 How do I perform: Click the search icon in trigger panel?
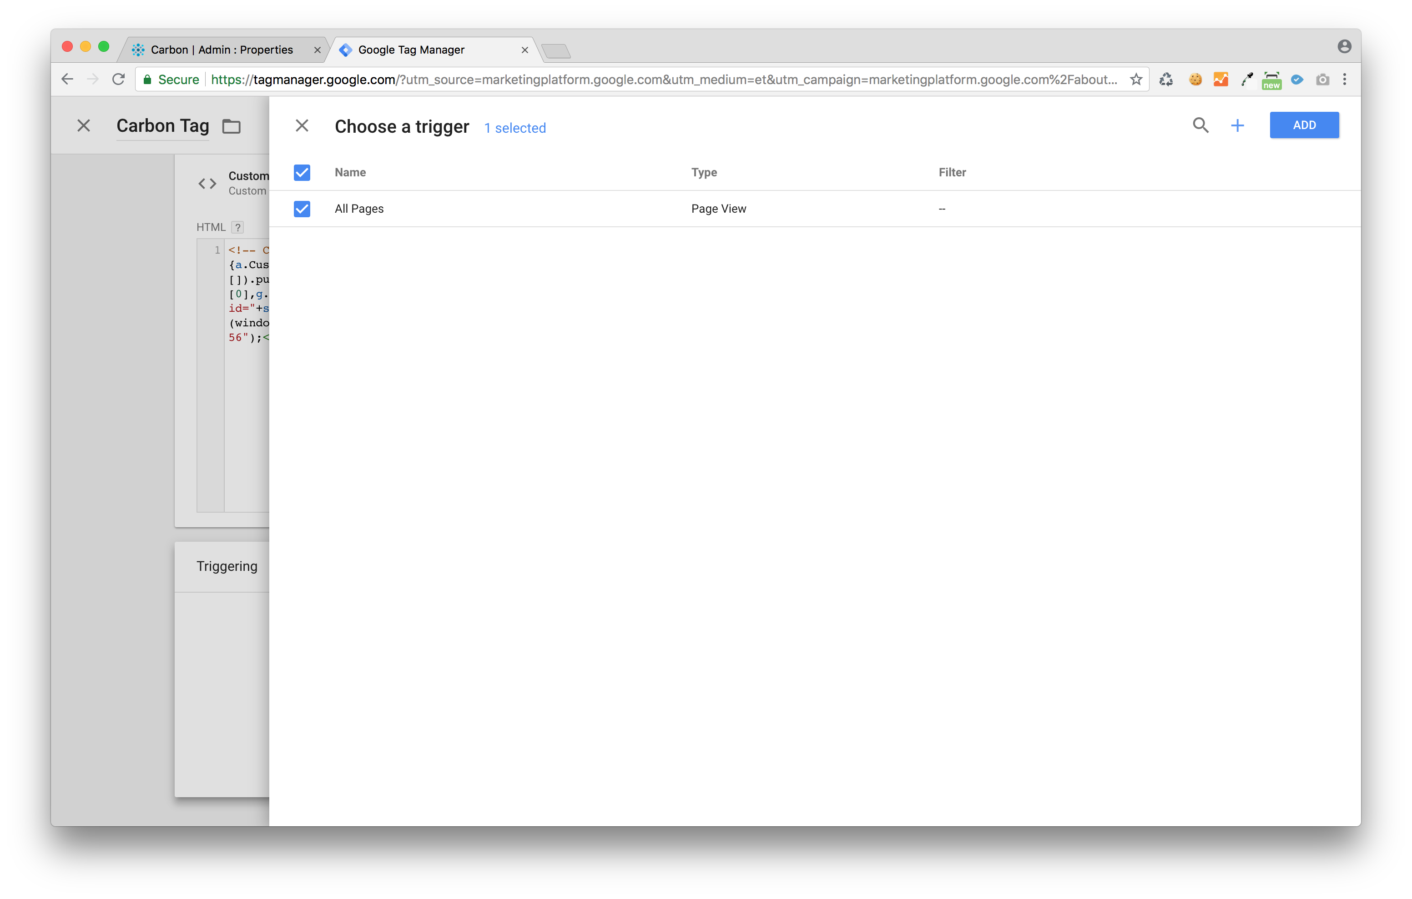tap(1200, 125)
